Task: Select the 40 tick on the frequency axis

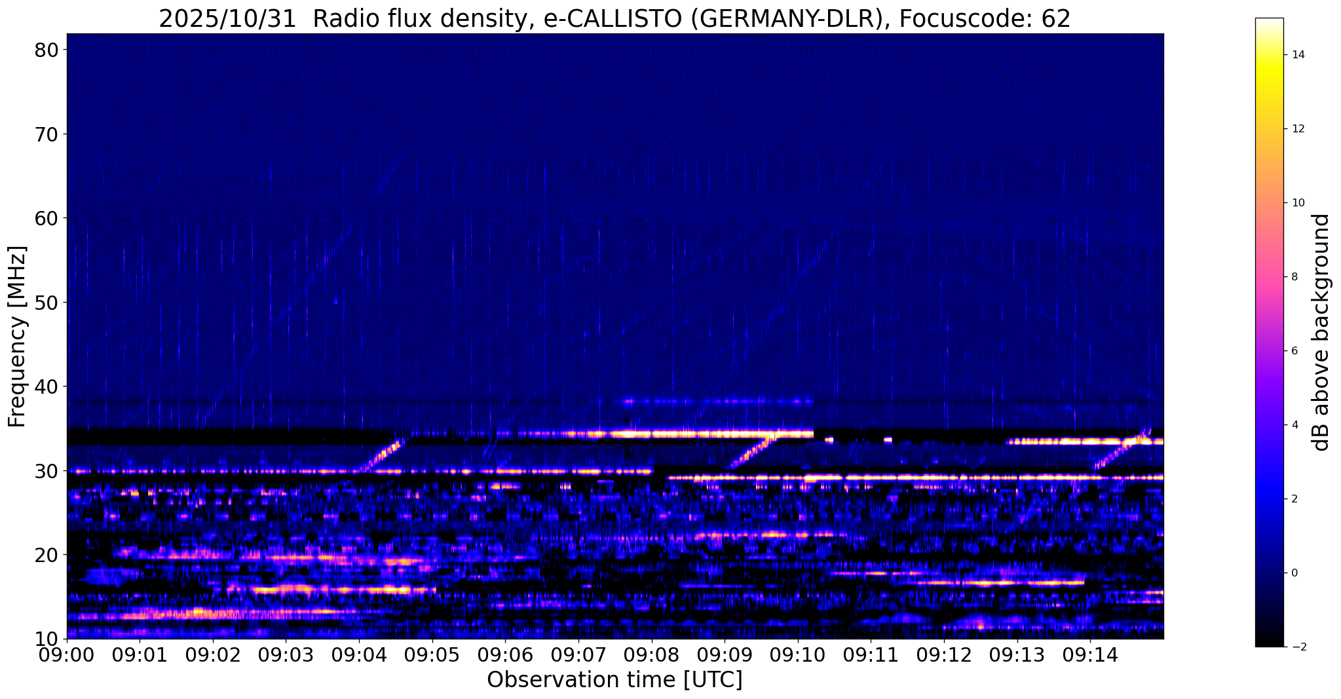Action: tap(48, 387)
